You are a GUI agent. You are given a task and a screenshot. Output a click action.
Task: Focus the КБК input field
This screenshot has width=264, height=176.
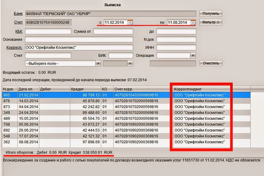(x=48, y=31)
